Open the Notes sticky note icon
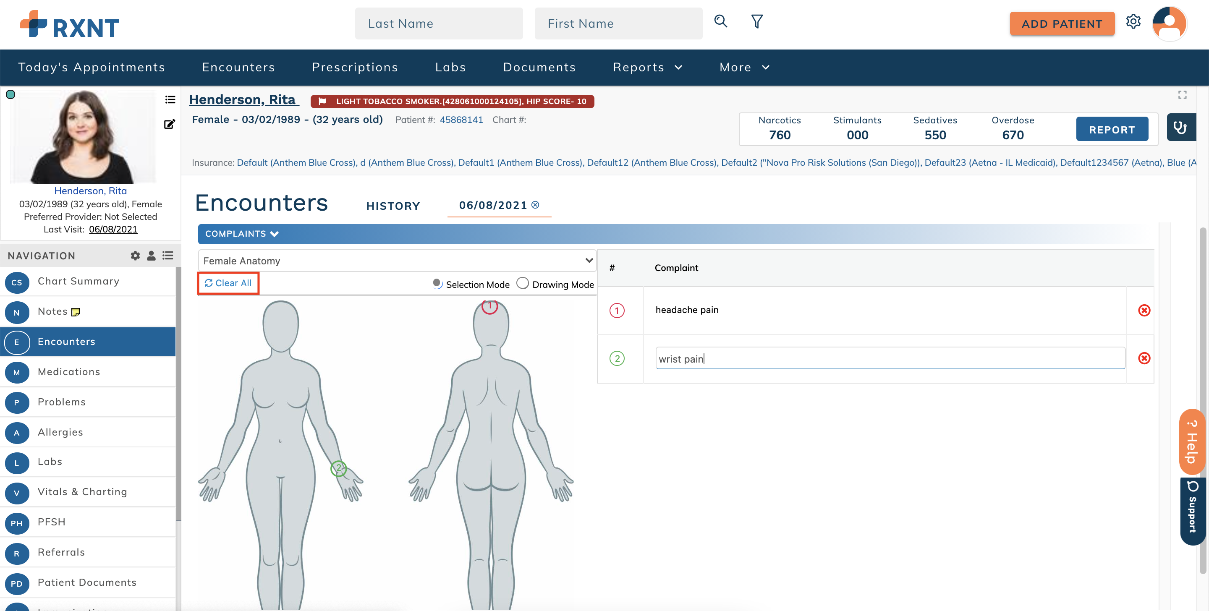This screenshot has height=611, width=1209. point(75,312)
